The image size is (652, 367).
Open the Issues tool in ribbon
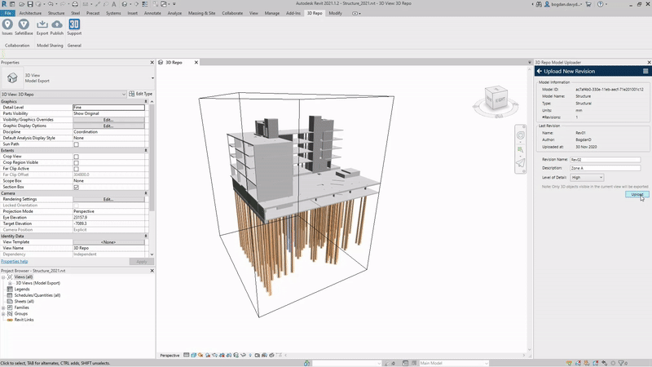tap(7, 27)
